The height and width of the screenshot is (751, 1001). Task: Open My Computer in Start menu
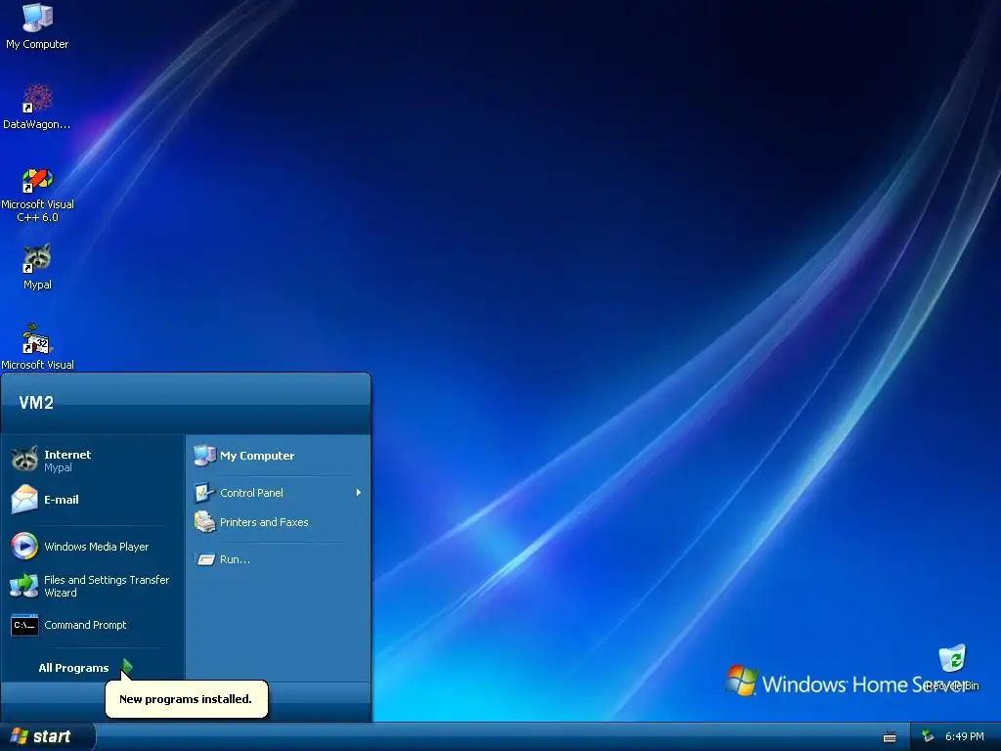pyautogui.click(x=279, y=456)
